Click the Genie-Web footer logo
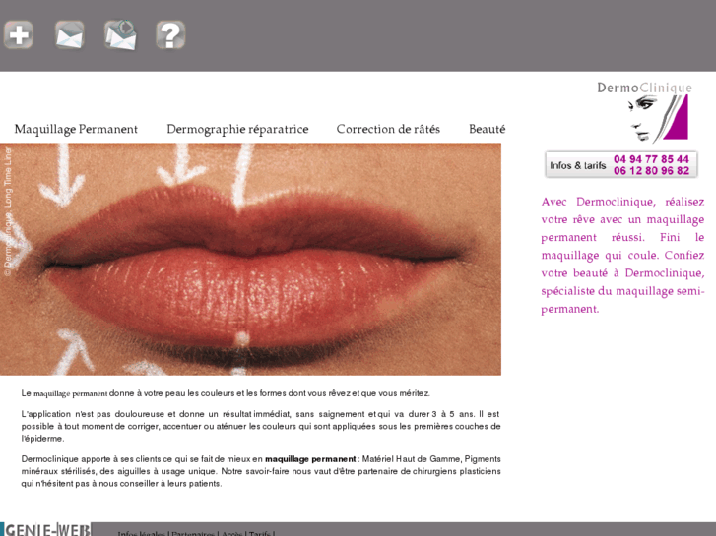 pos(45,529)
